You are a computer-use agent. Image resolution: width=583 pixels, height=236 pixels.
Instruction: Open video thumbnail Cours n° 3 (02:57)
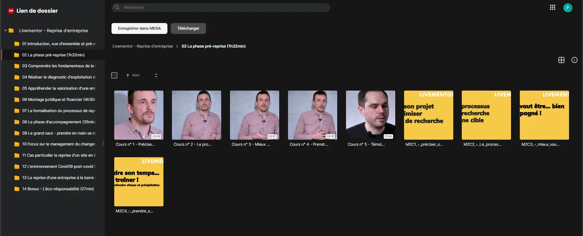(x=255, y=115)
